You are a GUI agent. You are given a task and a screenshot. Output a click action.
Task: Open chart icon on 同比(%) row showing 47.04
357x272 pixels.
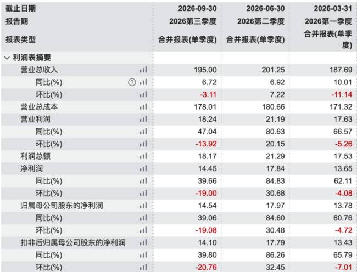click(143, 132)
